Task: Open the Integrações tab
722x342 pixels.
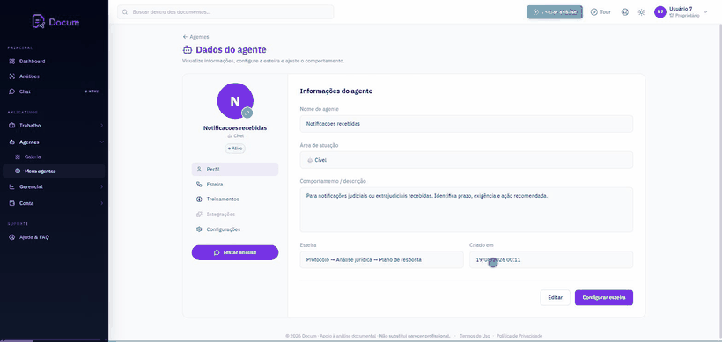Action: click(x=235, y=215)
